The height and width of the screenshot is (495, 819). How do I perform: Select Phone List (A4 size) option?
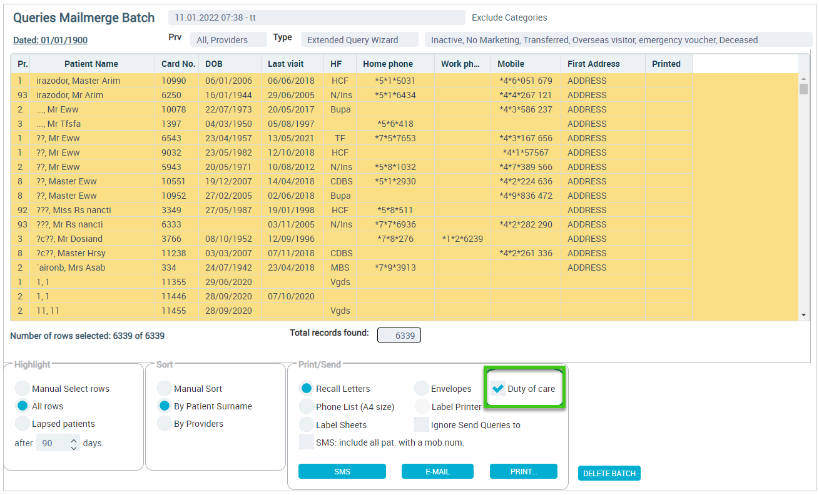(307, 406)
